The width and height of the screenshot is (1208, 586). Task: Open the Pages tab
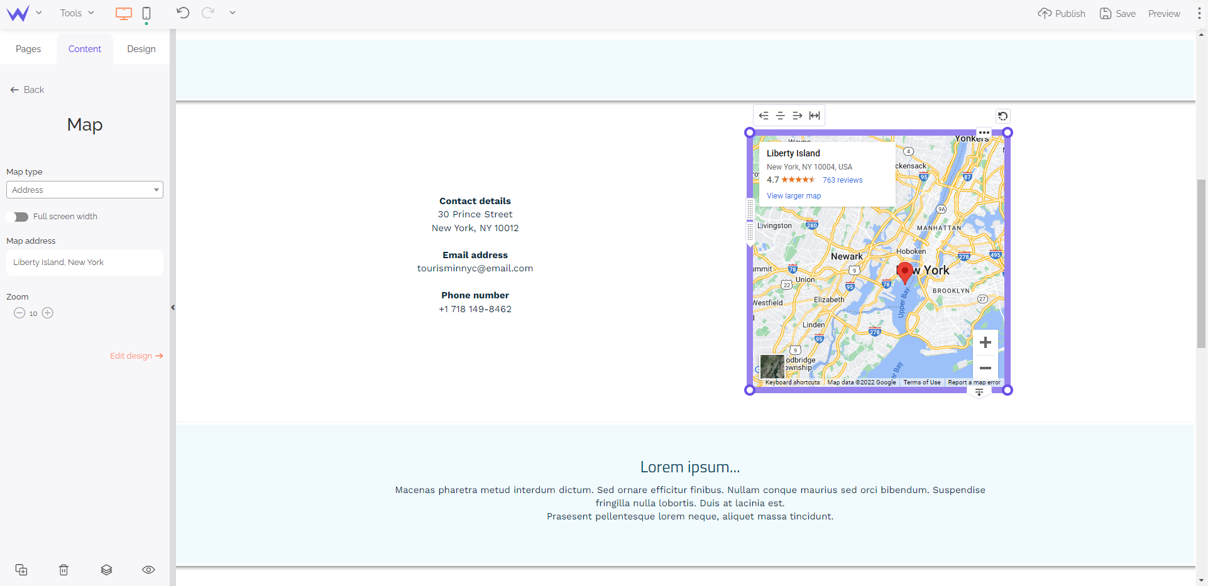28,49
